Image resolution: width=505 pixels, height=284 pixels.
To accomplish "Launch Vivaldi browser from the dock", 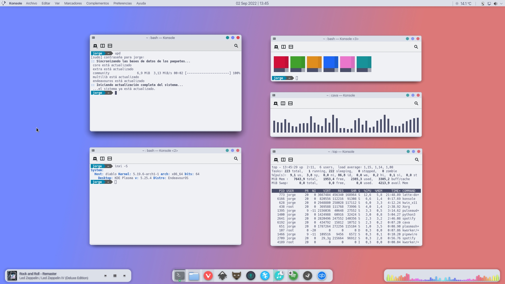I will tap(208, 276).
